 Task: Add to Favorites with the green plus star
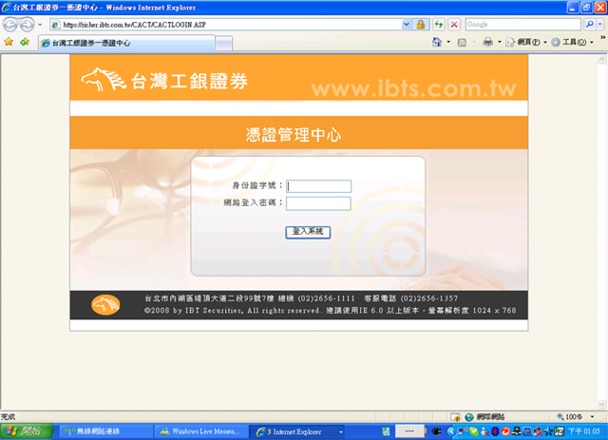25,42
